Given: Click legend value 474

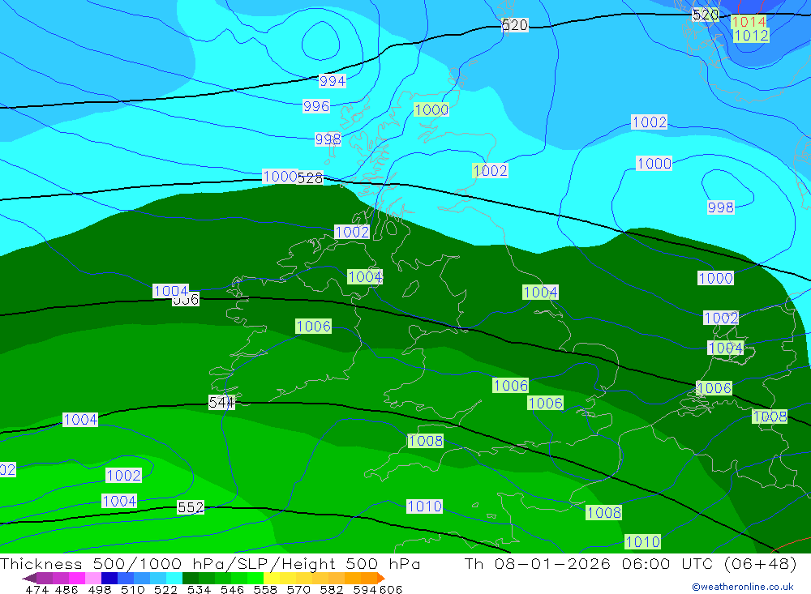Looking at the screenshot, I should 36,590.
